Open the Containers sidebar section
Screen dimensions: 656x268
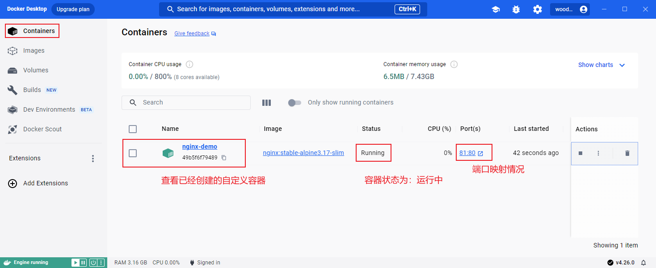coord(32,31)
